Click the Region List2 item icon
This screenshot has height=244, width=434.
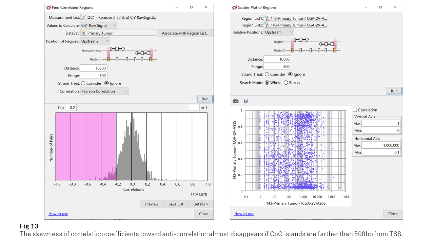pyautogui.click(x=267, y=25)
